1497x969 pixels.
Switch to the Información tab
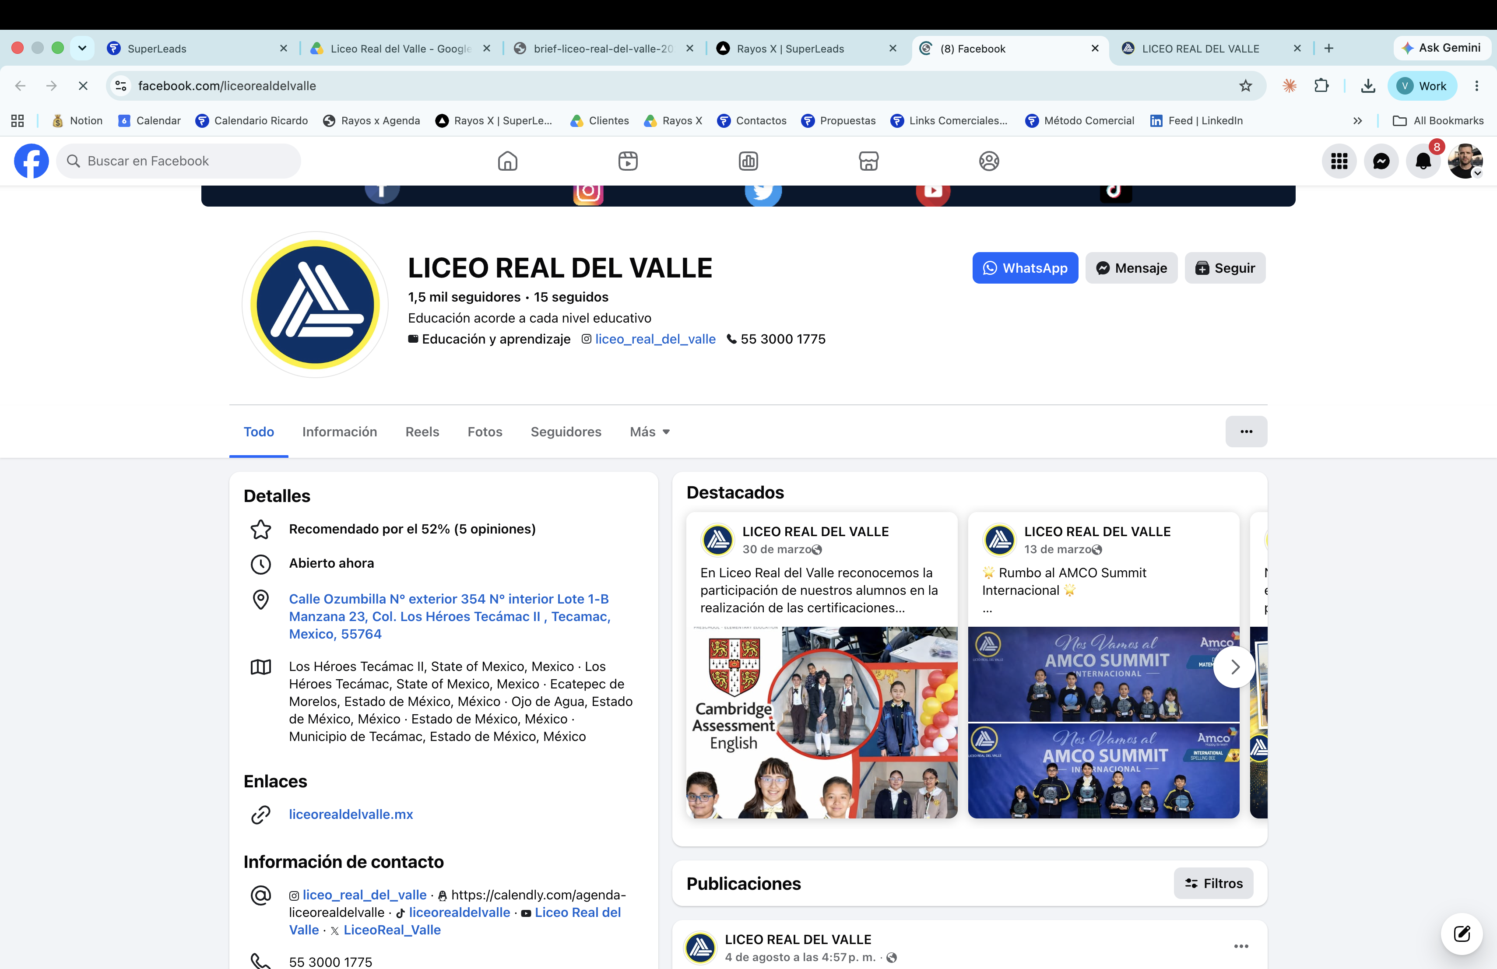[340, 432]
